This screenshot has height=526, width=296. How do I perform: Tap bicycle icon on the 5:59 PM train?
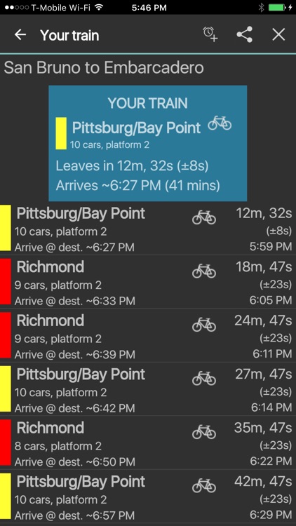click(204, 217)
